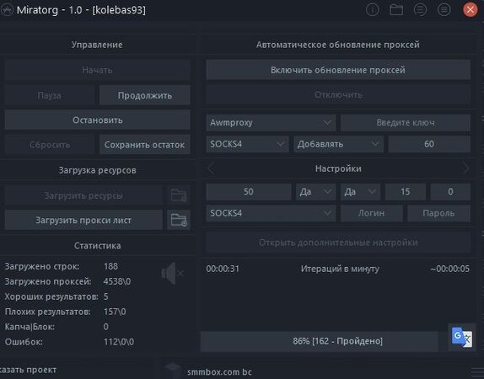Click the info icon in title bar
The height and width of the screenshot is (379, 484).
point(372,10)
